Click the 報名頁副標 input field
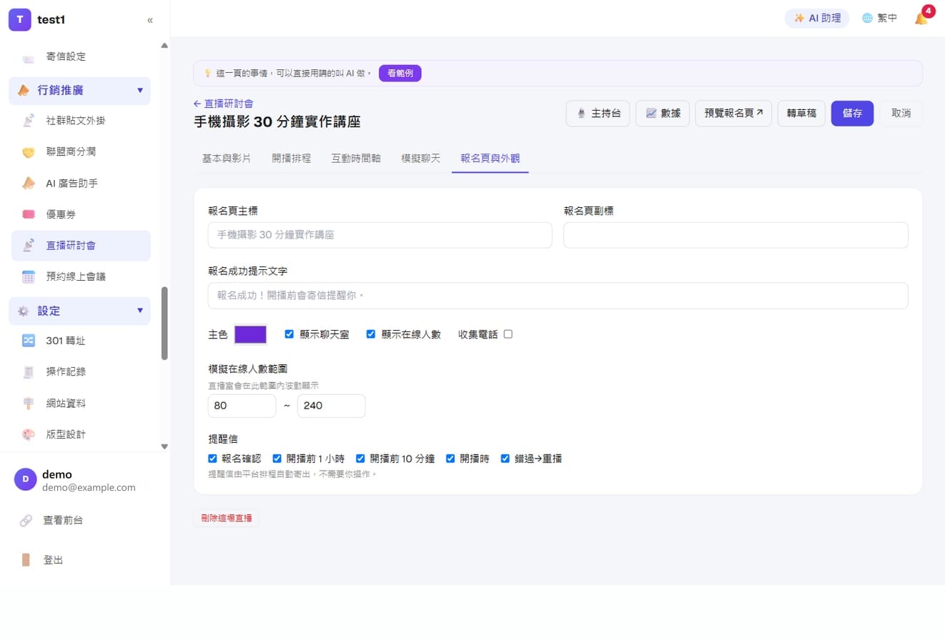 click(736, 235)
